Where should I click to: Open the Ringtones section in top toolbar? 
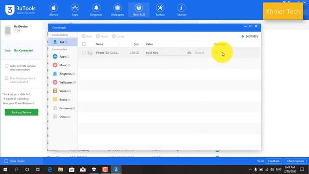(96, 10)
